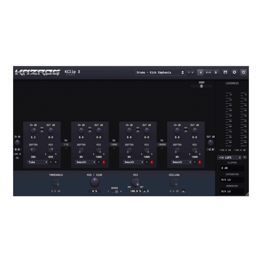Toggle the in/out link switch on the second band
262x262 pixels.
(90, 131)
